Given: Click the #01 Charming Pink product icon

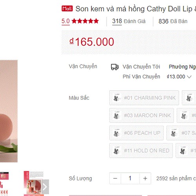Looking at the screenshot, I should coord(116,98).
